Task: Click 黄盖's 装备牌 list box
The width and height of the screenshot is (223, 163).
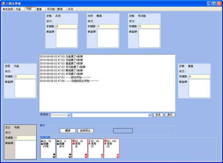Action: point(199,88)
